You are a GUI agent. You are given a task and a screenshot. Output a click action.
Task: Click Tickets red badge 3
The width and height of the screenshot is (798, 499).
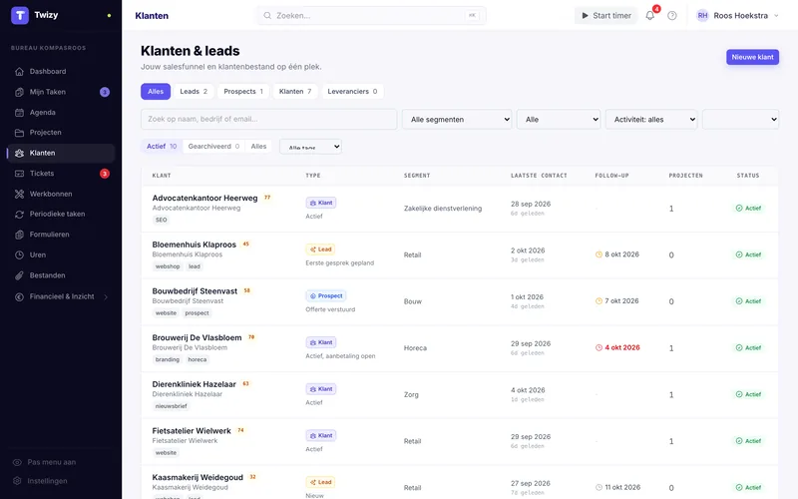(x=105, y=174)
